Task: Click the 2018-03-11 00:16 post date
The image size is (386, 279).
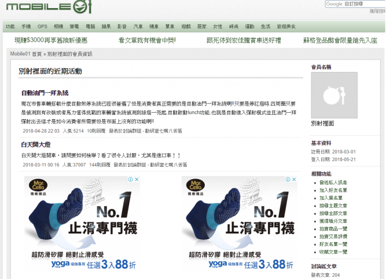Action: [x=41, y=165]
